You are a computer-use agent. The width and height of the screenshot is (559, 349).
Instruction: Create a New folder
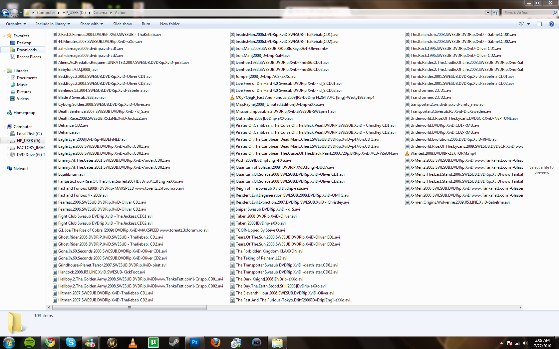170,24
